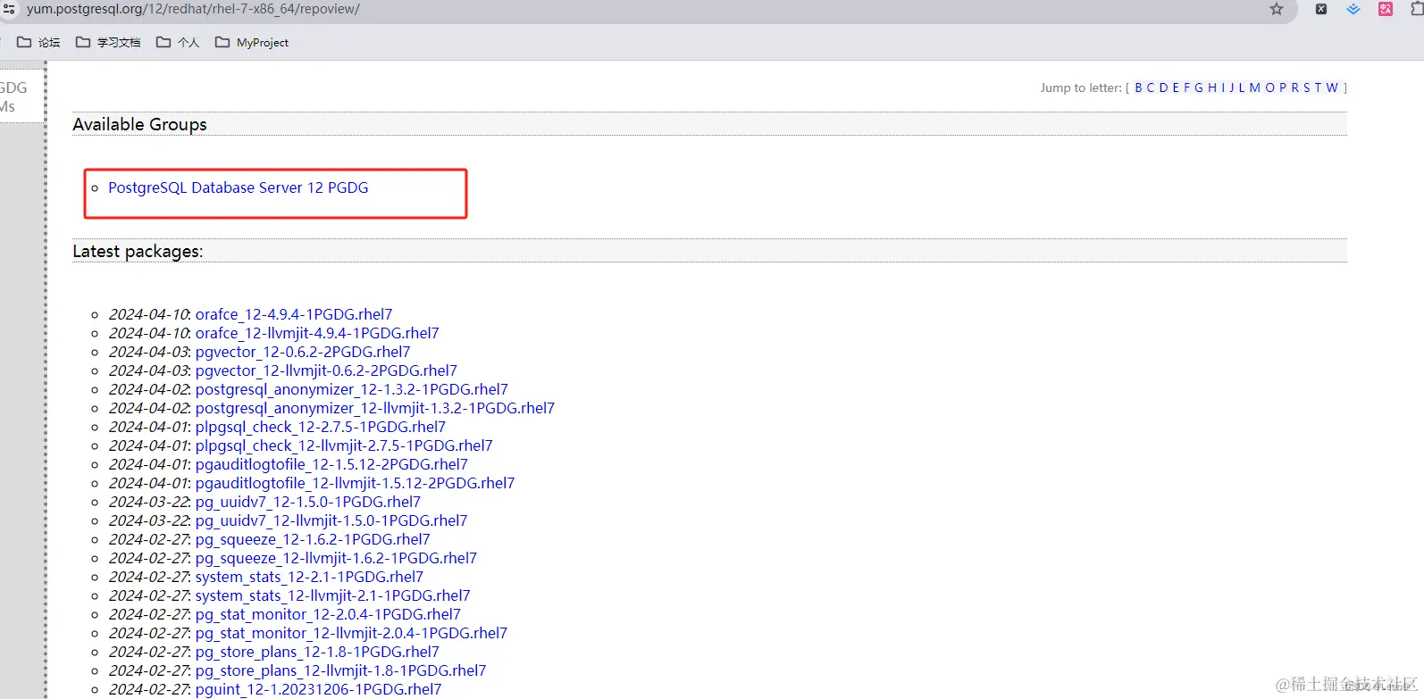The height and width of the screenshot is (699, 1424).
Task: Open the pink translate extension icon
Action: 1386,9
